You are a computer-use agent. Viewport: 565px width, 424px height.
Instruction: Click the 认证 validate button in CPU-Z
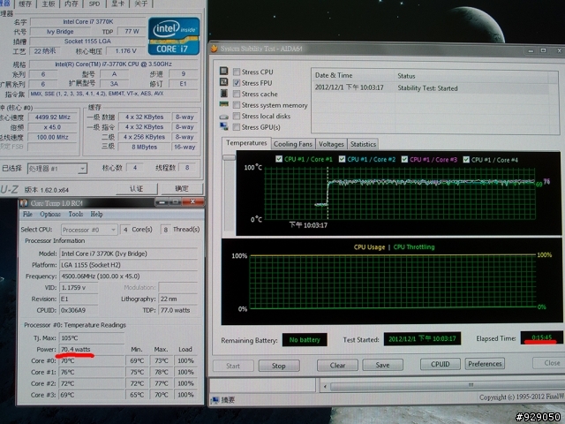(x=137, y=188)
